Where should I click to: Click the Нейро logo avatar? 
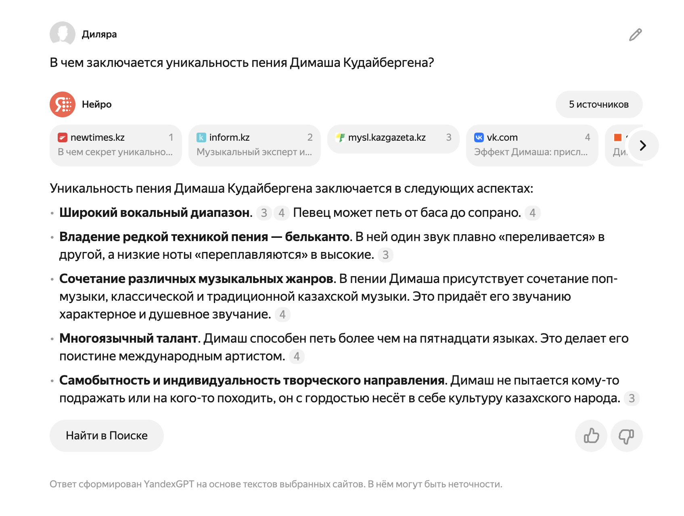click(63, 104)
